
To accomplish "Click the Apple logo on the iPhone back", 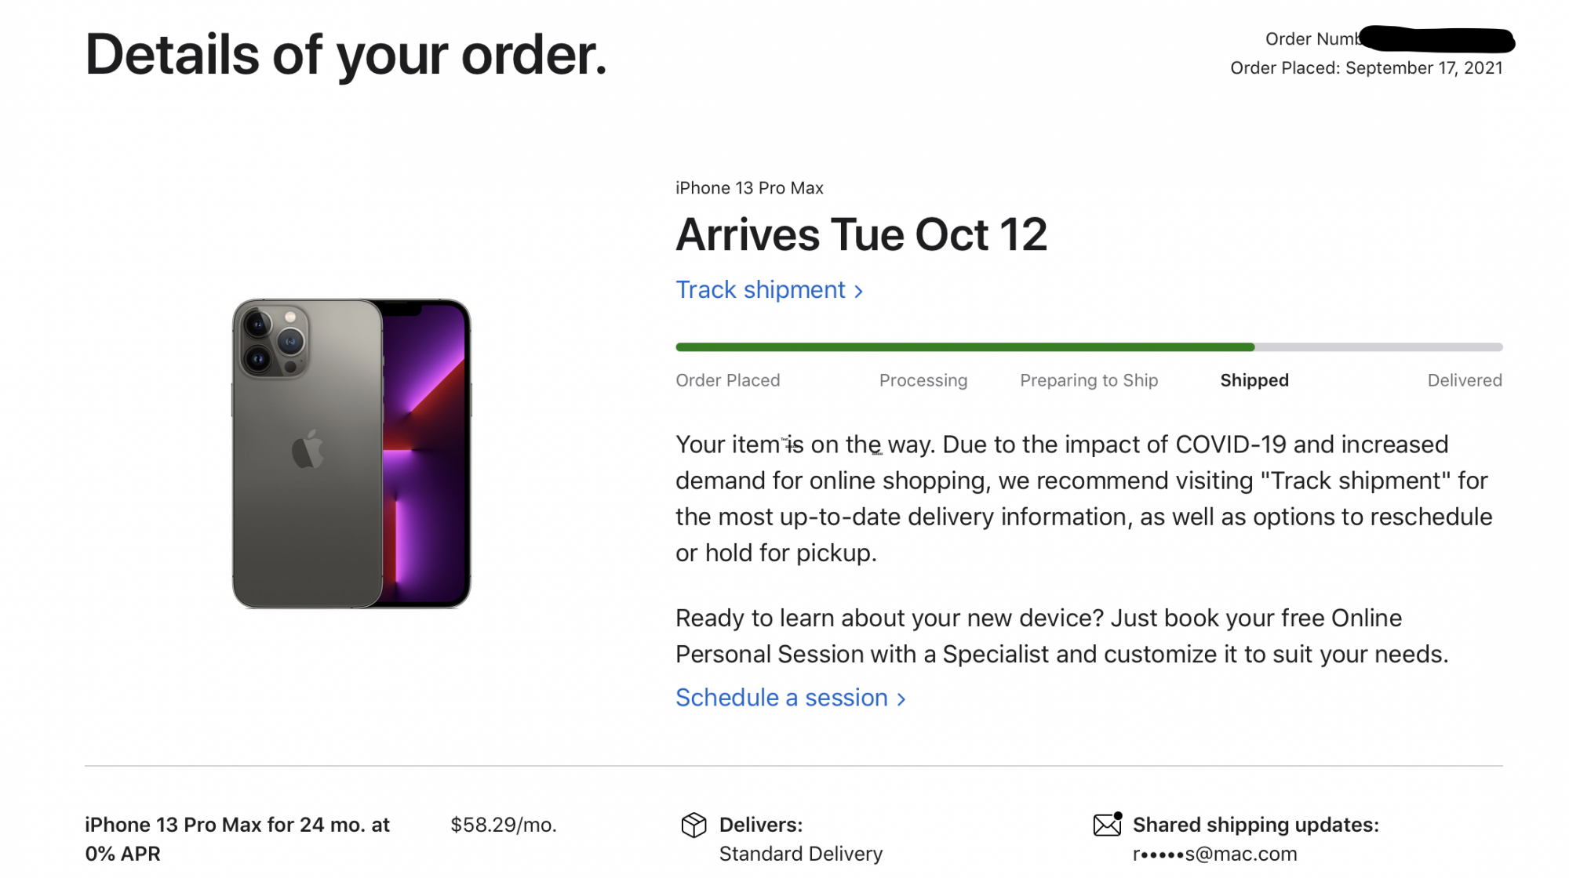I will point(308,450).
